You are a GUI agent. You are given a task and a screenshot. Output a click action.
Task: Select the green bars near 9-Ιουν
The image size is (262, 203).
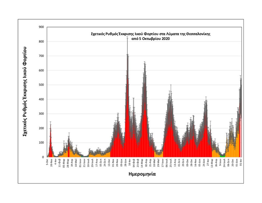click(x=222, y=156)
